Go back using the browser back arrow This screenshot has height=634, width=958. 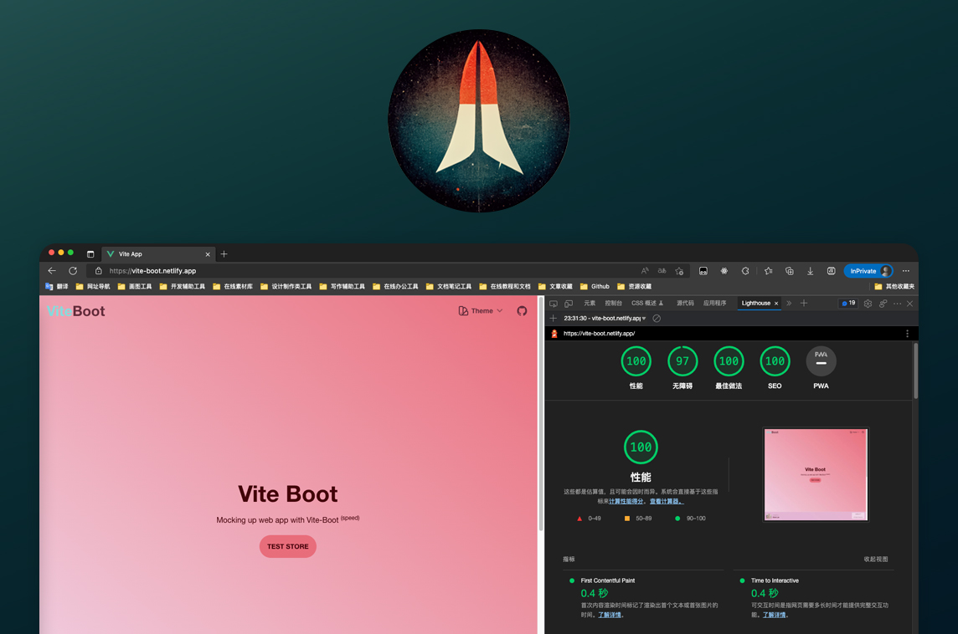pos(52,271)
